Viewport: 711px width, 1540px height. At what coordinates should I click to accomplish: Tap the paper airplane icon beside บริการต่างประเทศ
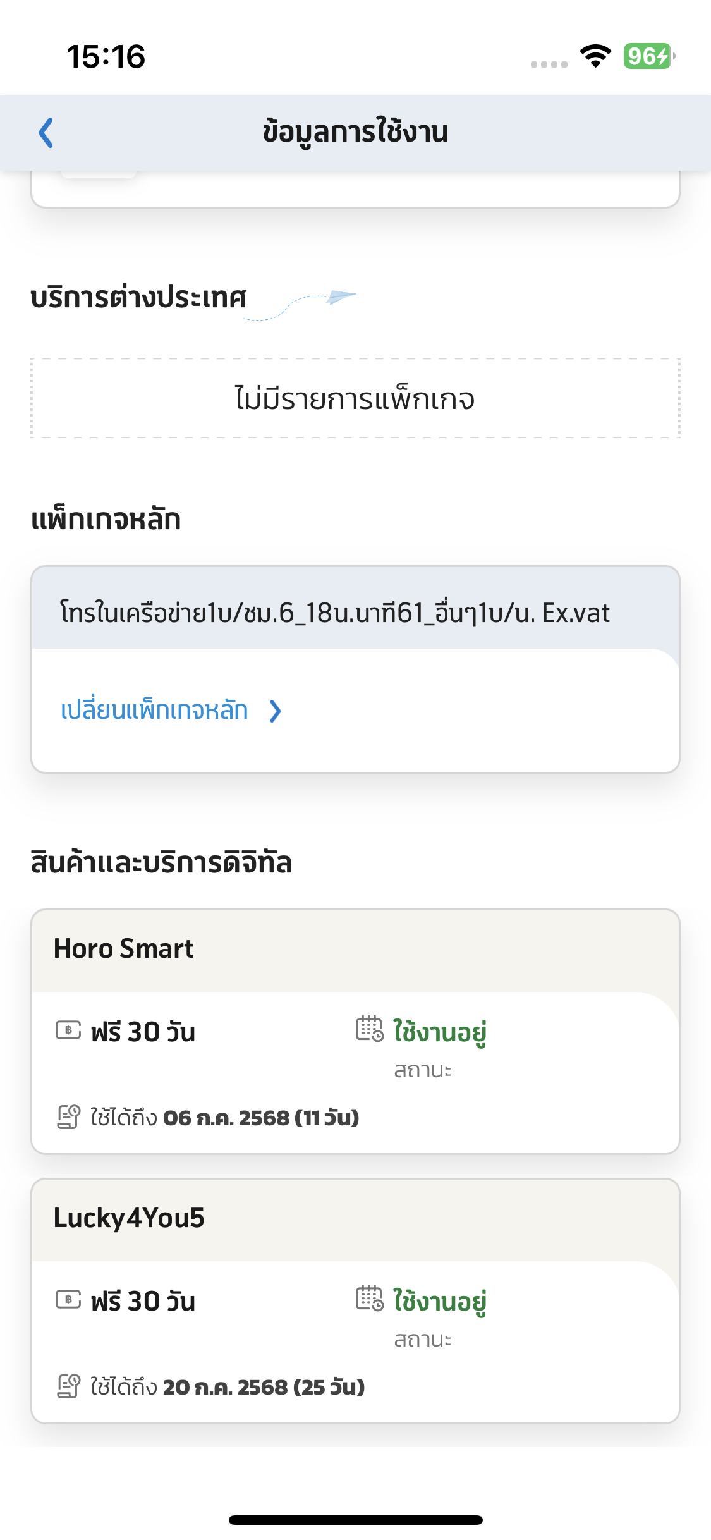[341, 296]
